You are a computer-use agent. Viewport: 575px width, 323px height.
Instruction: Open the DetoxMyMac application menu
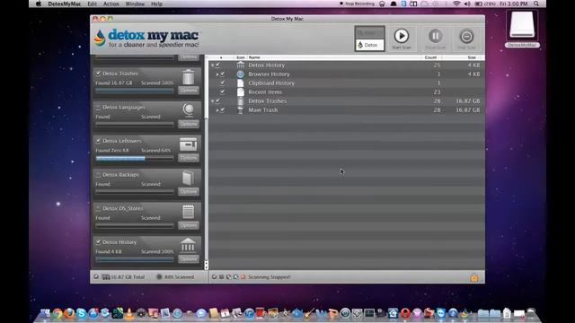click(x=64, y=4)
